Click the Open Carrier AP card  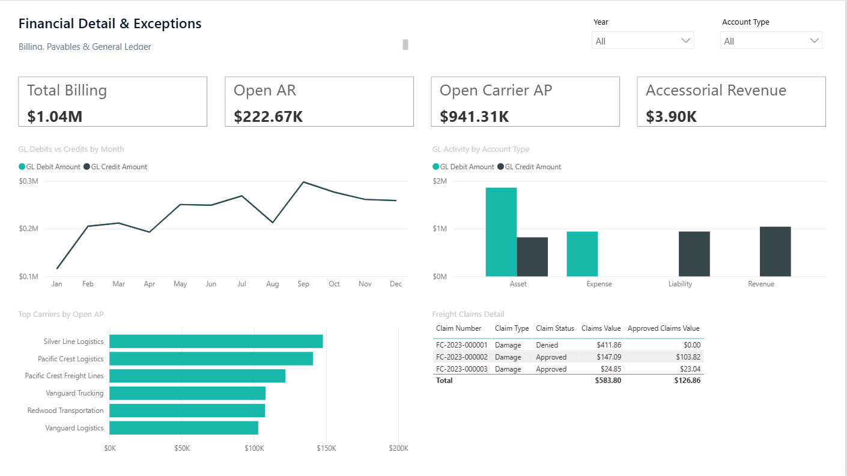tap(525, 101)
